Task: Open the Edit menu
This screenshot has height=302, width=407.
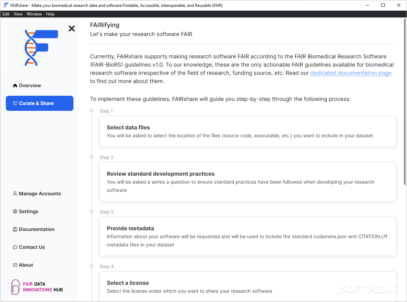Action: 6,14
